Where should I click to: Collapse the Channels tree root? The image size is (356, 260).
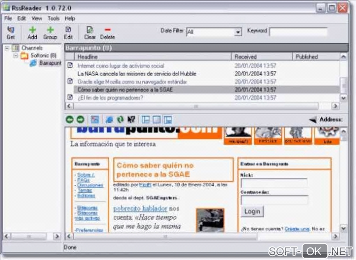pyautogui.click(x=7, y=48)
